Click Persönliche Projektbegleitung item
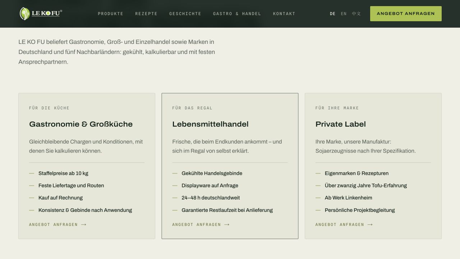460x259 pixels. (x=360, y=210)
